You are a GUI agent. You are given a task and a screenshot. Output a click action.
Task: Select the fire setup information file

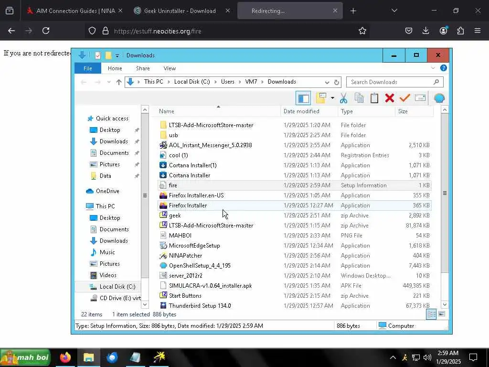tap(294, 185)
